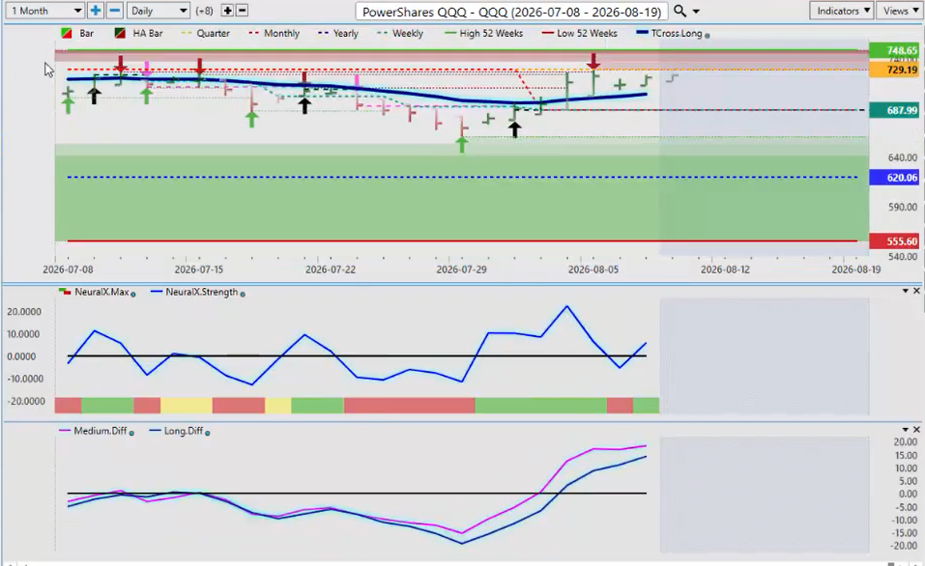Screen dimensions: 925x566
Task: Expand the arrow next to search icon
Action: click(x=696, y=12)
